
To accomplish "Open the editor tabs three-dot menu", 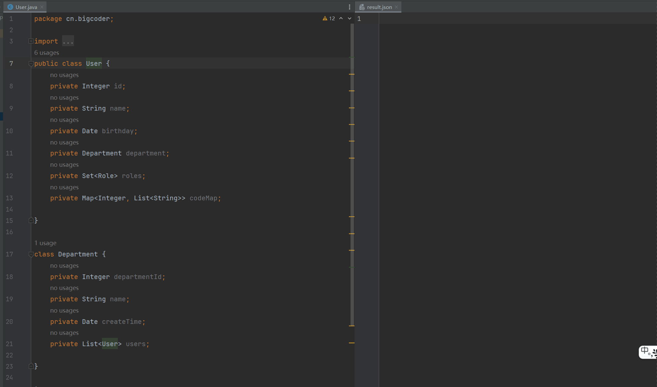I will (x=349, y=7).
